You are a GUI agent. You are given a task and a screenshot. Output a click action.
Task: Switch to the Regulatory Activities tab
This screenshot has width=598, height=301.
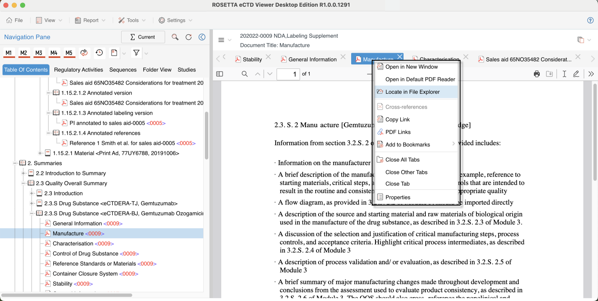pyautogui.click(x=78, y=70)
